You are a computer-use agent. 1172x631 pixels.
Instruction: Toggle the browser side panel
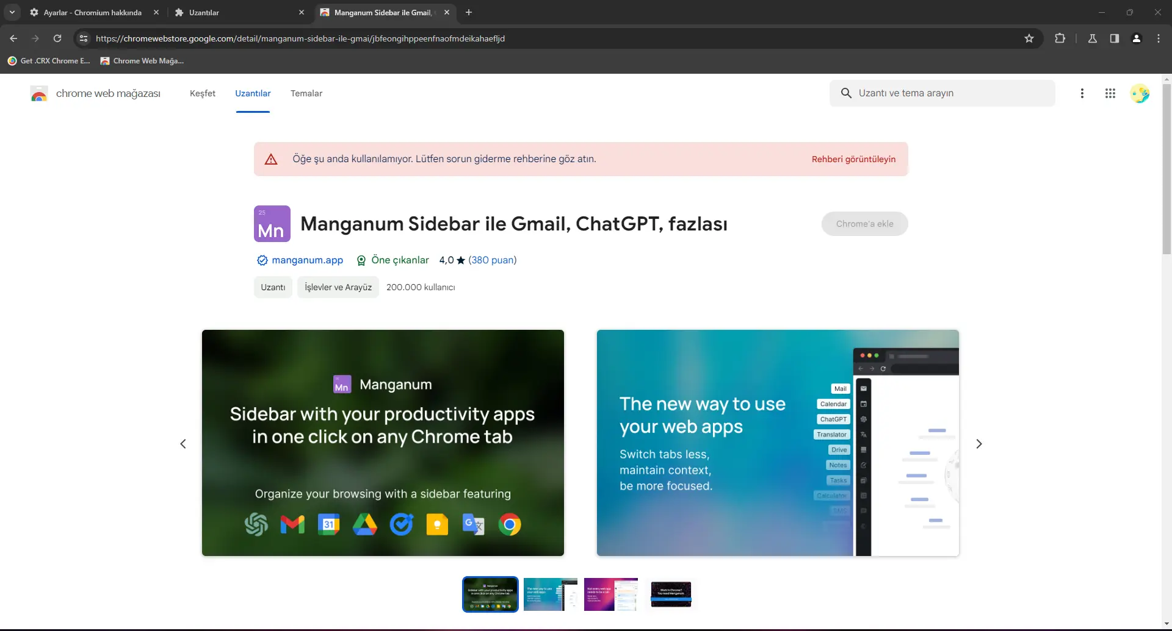coord(1115,38)
